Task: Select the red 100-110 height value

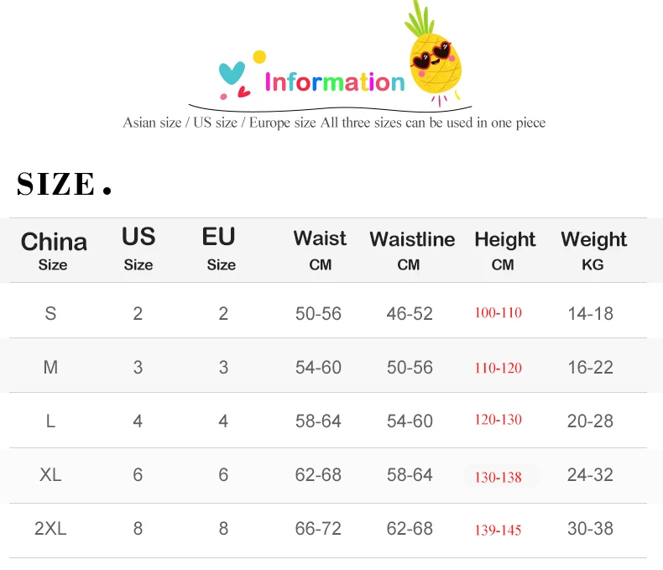Action: tap(498, 313)
